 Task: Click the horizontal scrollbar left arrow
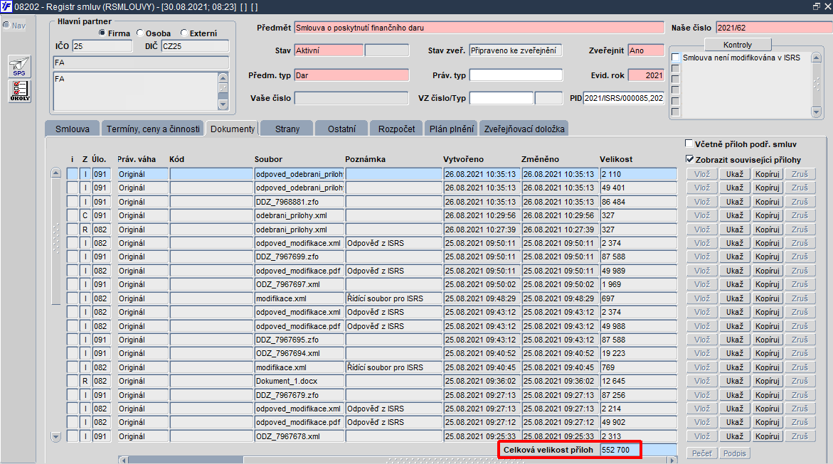click(123, 460)
